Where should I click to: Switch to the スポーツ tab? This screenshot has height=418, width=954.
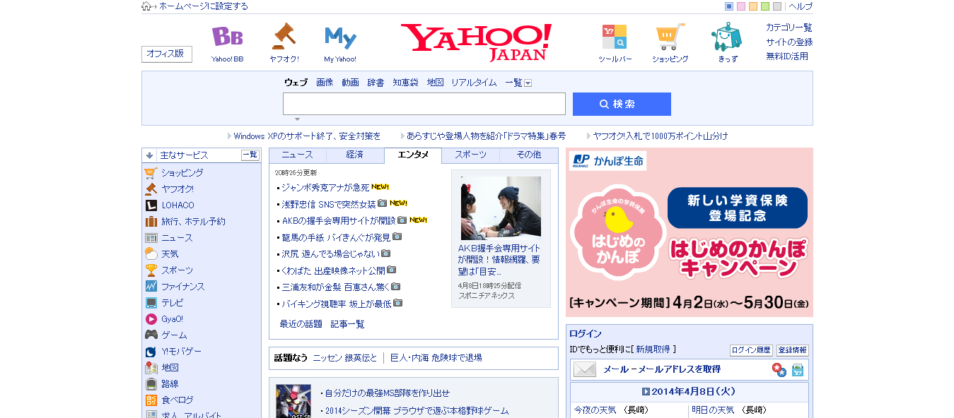click(x=470, y=155)
